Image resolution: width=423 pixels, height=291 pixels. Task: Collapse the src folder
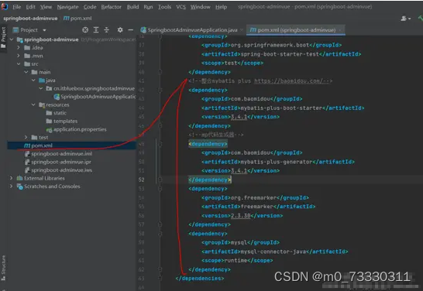(19, 64)
